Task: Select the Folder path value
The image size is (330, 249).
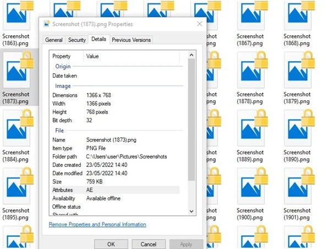Action: pyautogui.click(x=127, y=156)
